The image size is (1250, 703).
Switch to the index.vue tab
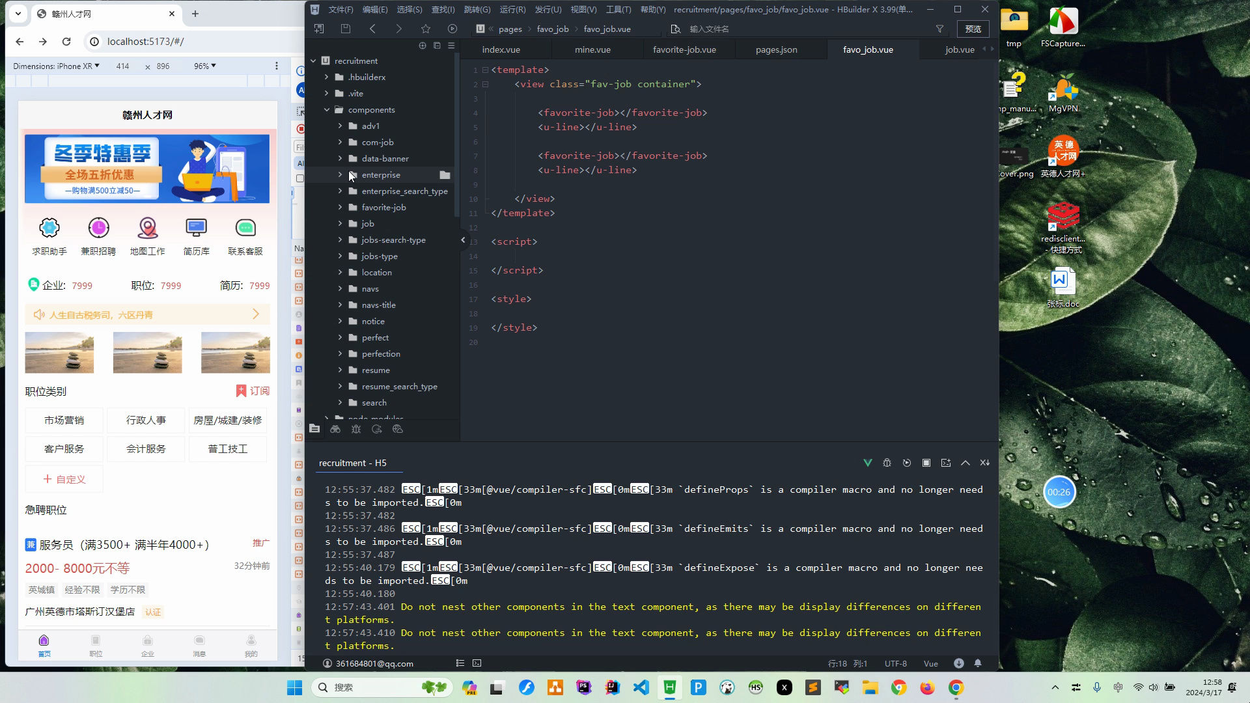coord(501,49)
